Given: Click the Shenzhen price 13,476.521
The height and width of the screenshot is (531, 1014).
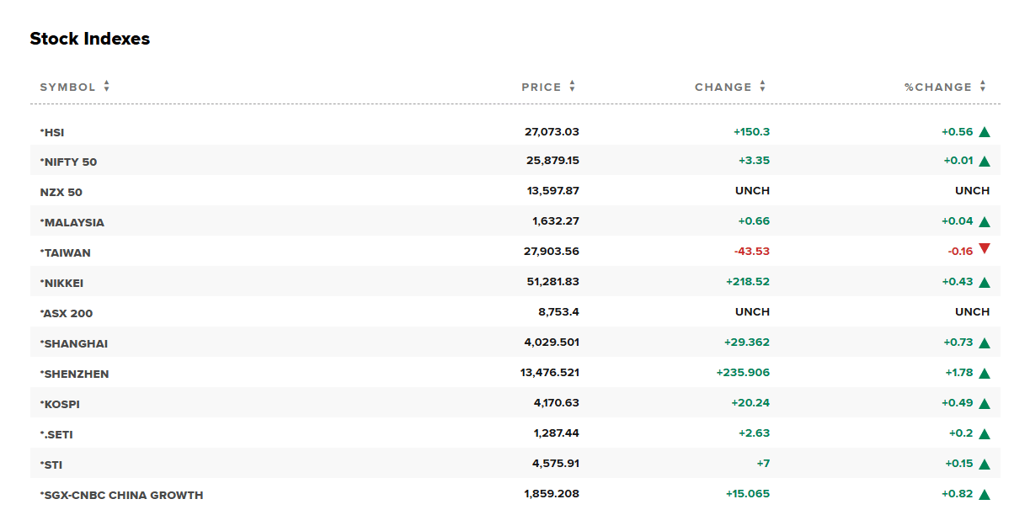Looking at the screenshot, I should coord(550,373).
